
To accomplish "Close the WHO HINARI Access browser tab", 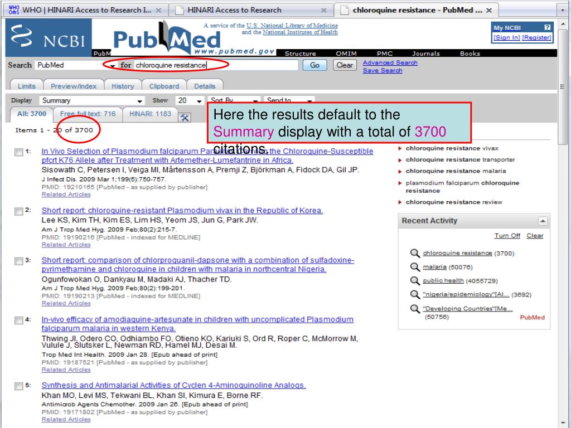I will (x=159, y=10).
